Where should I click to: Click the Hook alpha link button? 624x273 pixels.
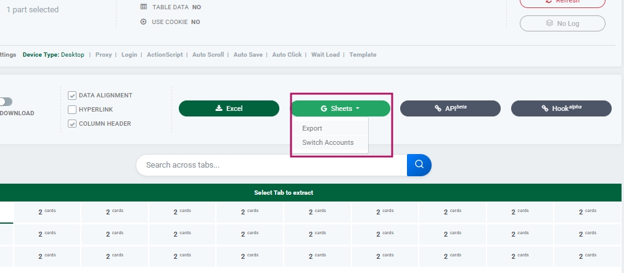click(561, 108)
